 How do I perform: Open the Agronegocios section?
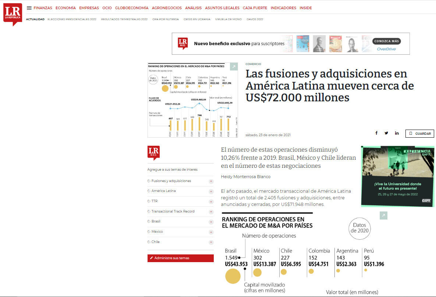pyautogui.click(x=167, y=8)
